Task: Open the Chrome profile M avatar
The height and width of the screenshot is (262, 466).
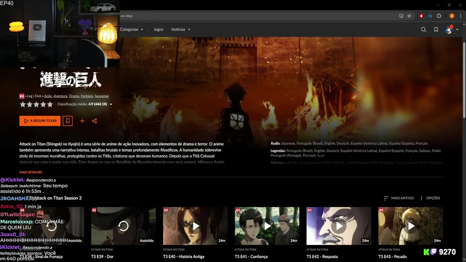Action: [452, 16]
